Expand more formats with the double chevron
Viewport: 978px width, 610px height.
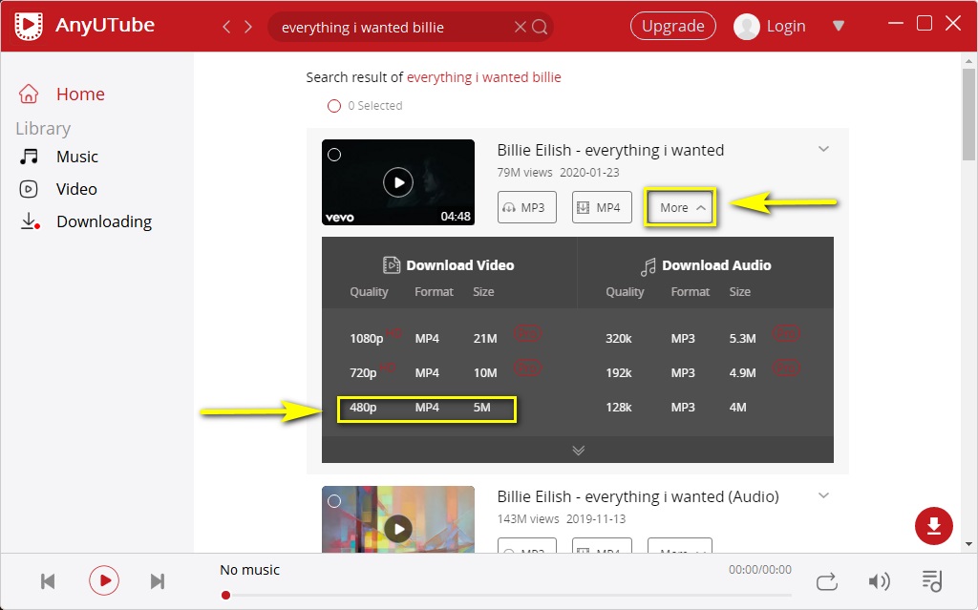[x=578, y=451]
